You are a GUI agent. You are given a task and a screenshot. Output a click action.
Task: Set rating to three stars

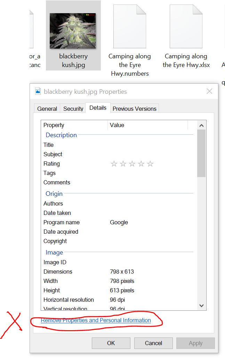132,164
